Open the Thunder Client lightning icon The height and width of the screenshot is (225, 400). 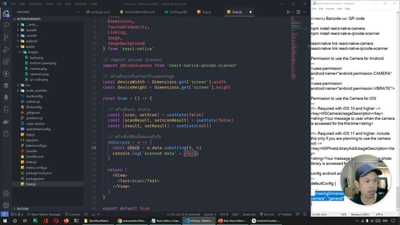click(6, 74)
